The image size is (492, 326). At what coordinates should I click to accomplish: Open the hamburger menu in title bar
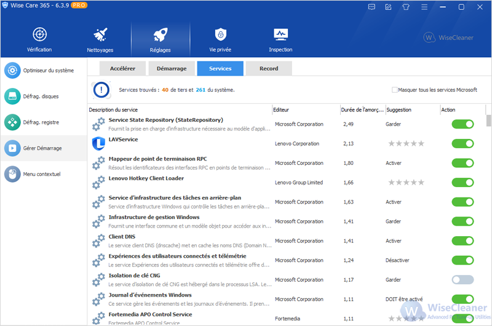click(424, 7)
